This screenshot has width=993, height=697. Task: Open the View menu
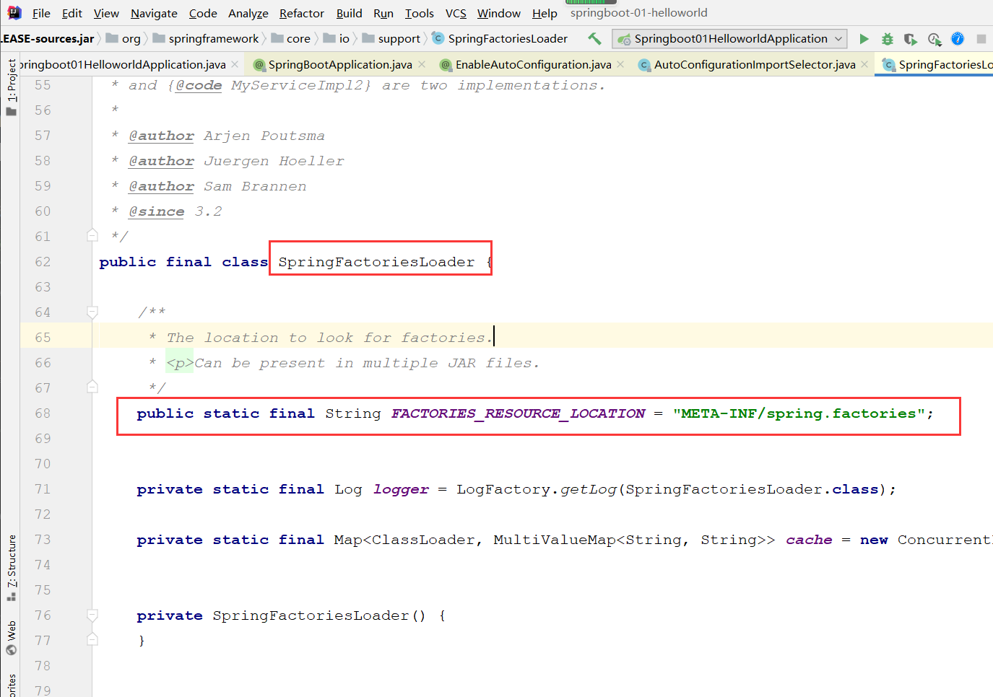(x=106, y=13)
